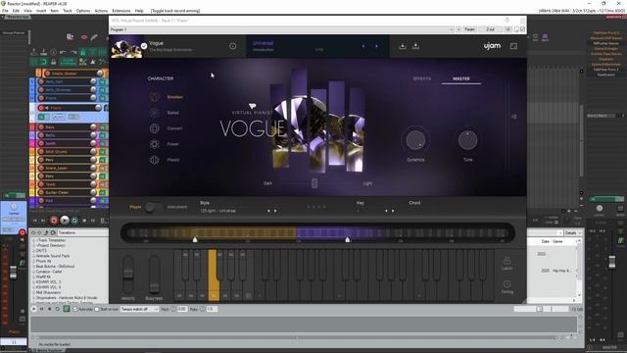This screenshot has width=627, height=353.
Task: Toggle record arm on Guitar Clean track
Action: click(41, 192)
